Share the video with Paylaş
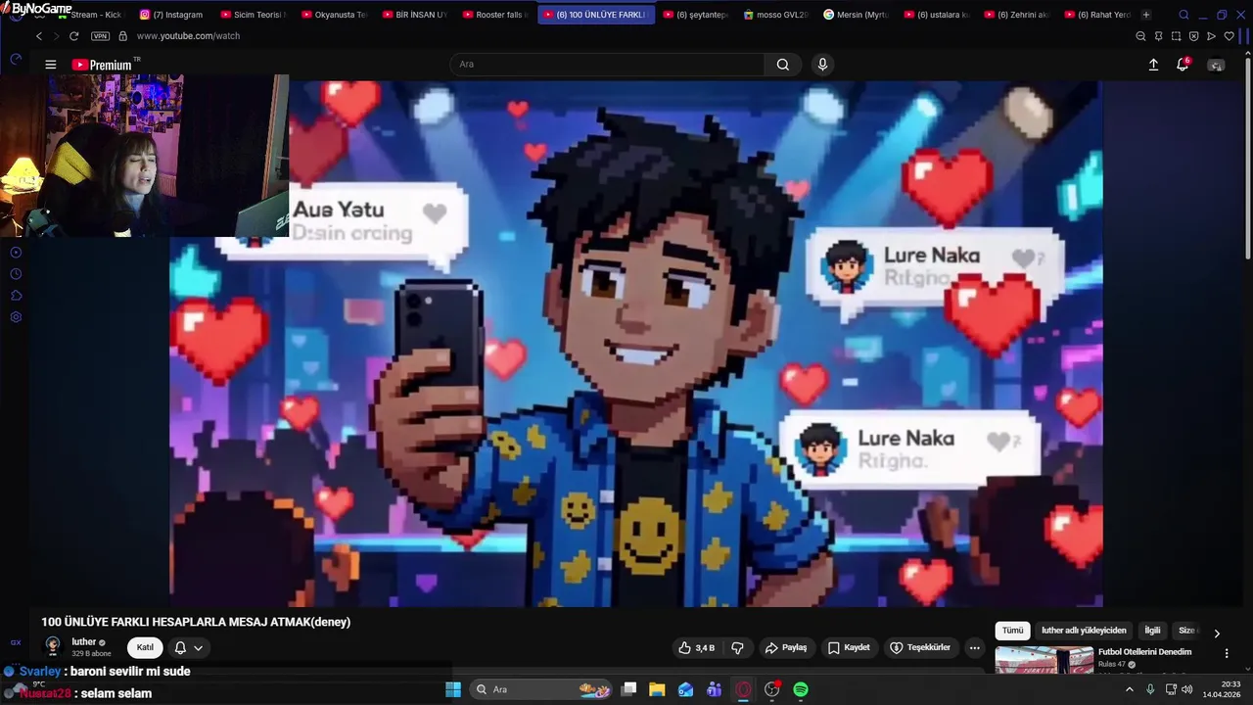Viewport: 1253px width, 705px height. coord(786,647)
